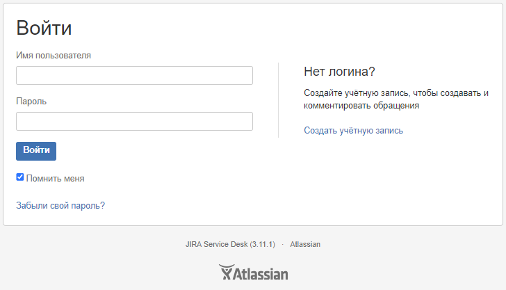Click the Нет логина? heading
This screenshot has width=506, height=290.
tap(339, 72)
